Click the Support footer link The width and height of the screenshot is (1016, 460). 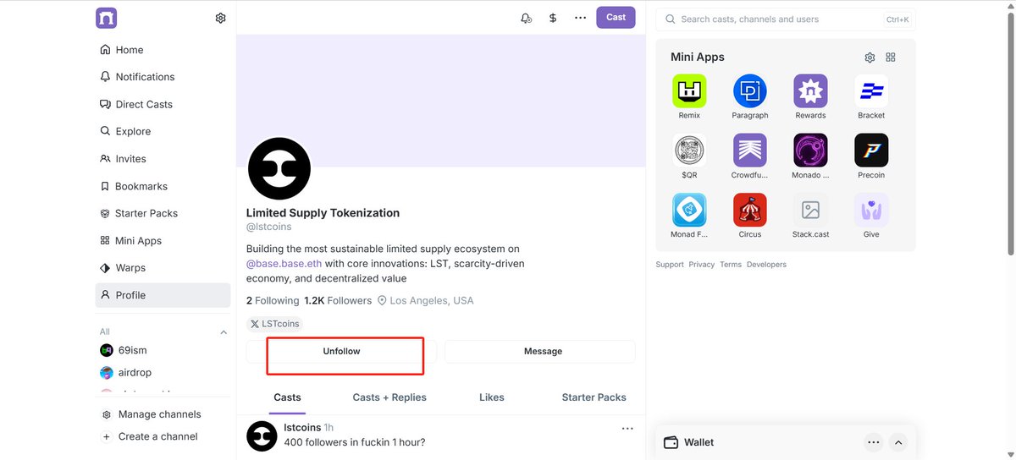pos(670,265)
